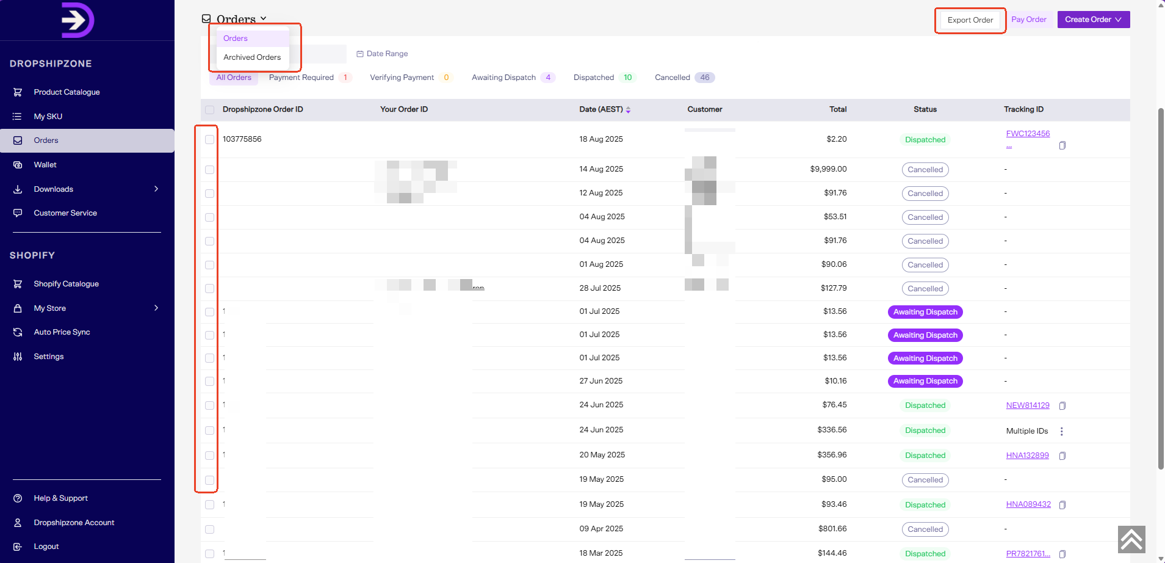Select the checkbox for order 103775856

[210, 140]
